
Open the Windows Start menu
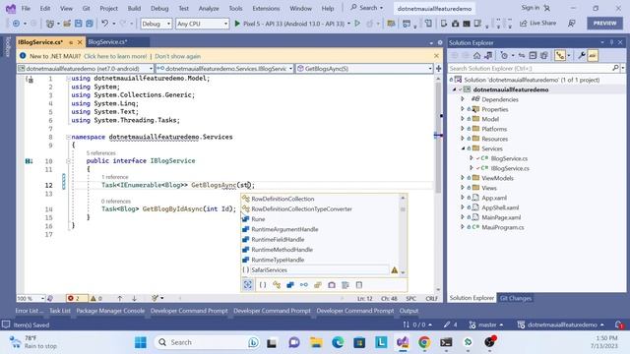pos(141,342)
